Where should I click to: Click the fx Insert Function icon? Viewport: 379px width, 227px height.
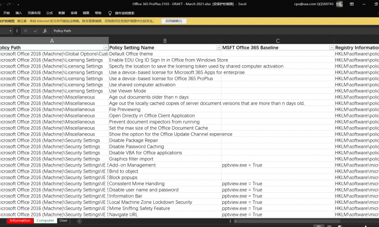tap(44, 31)
